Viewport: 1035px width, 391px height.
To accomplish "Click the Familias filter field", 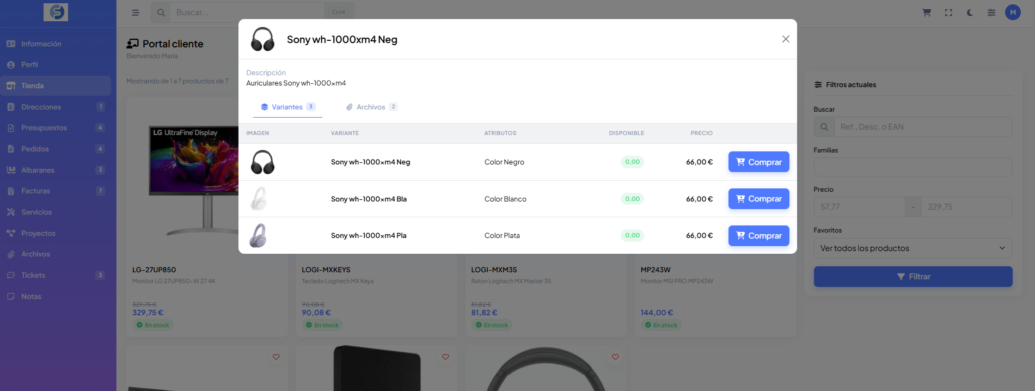I will click(913, 167).
